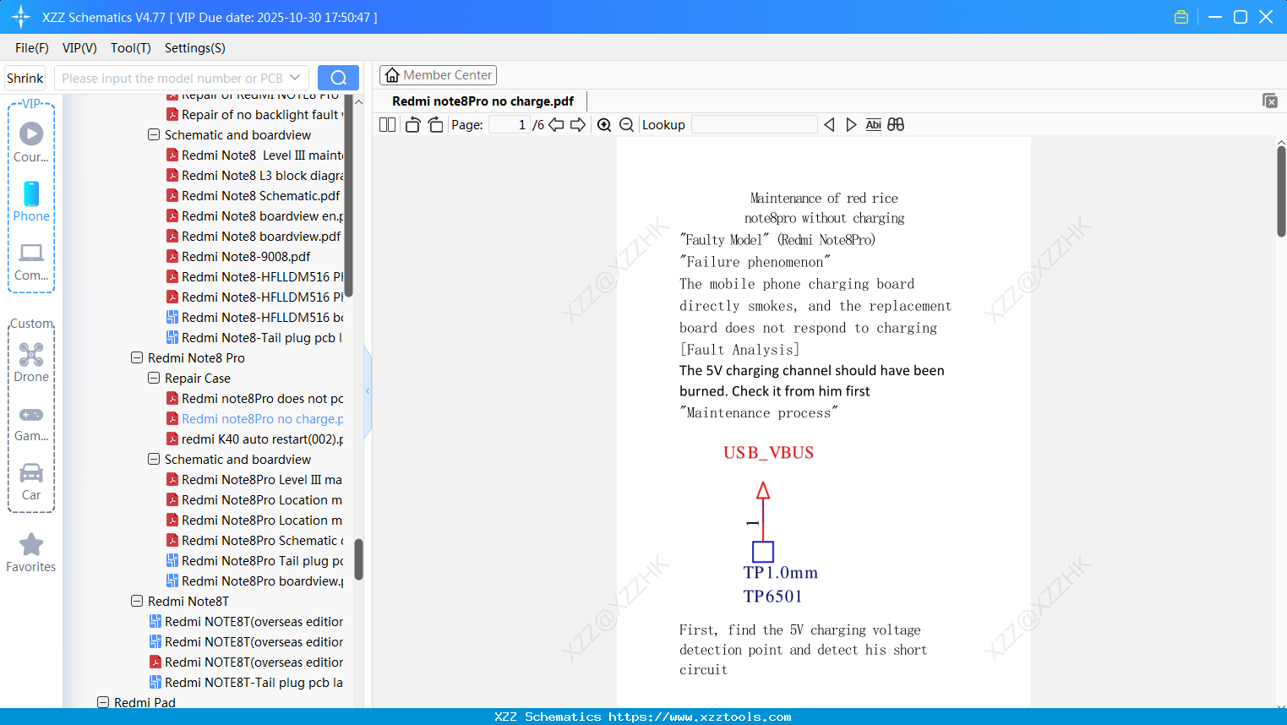1287x725 pixels.
Task: Collapse Schematic and boardview above Redmi Note8 files
Action: point(154,134)
